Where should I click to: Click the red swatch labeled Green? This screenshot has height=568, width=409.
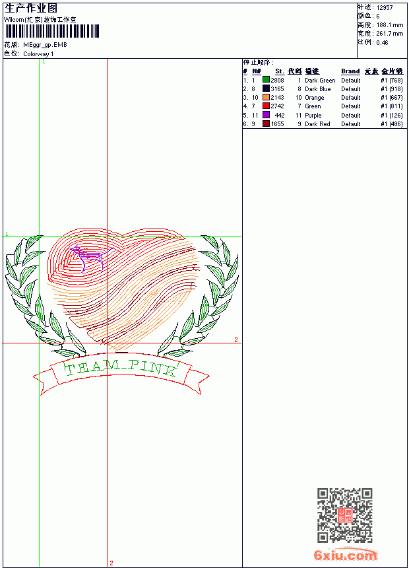click(266, 106)
